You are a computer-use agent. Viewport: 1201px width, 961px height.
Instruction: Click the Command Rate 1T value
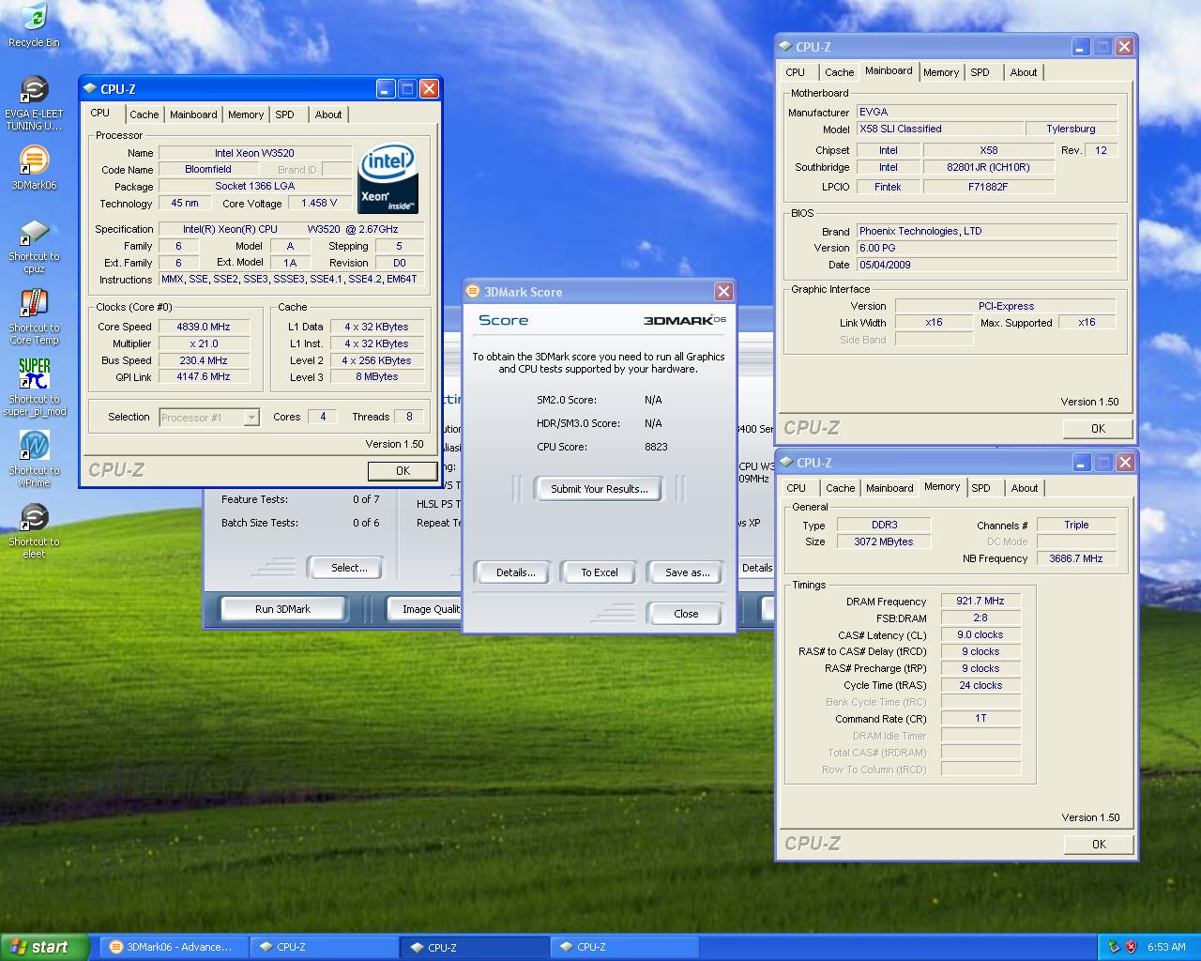click(x=981, y=718)
